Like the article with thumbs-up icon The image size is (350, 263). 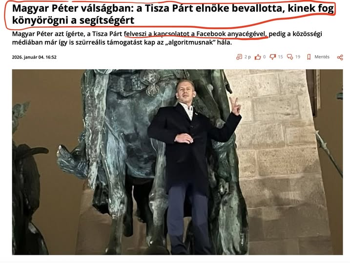point(258,57)
